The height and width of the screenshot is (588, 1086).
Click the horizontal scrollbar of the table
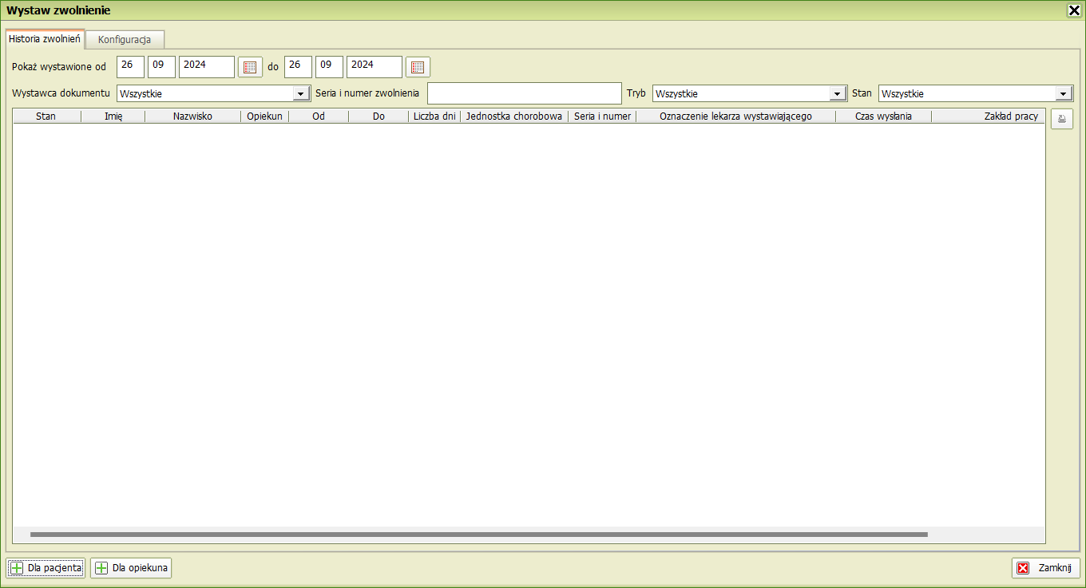coord(479,535)
